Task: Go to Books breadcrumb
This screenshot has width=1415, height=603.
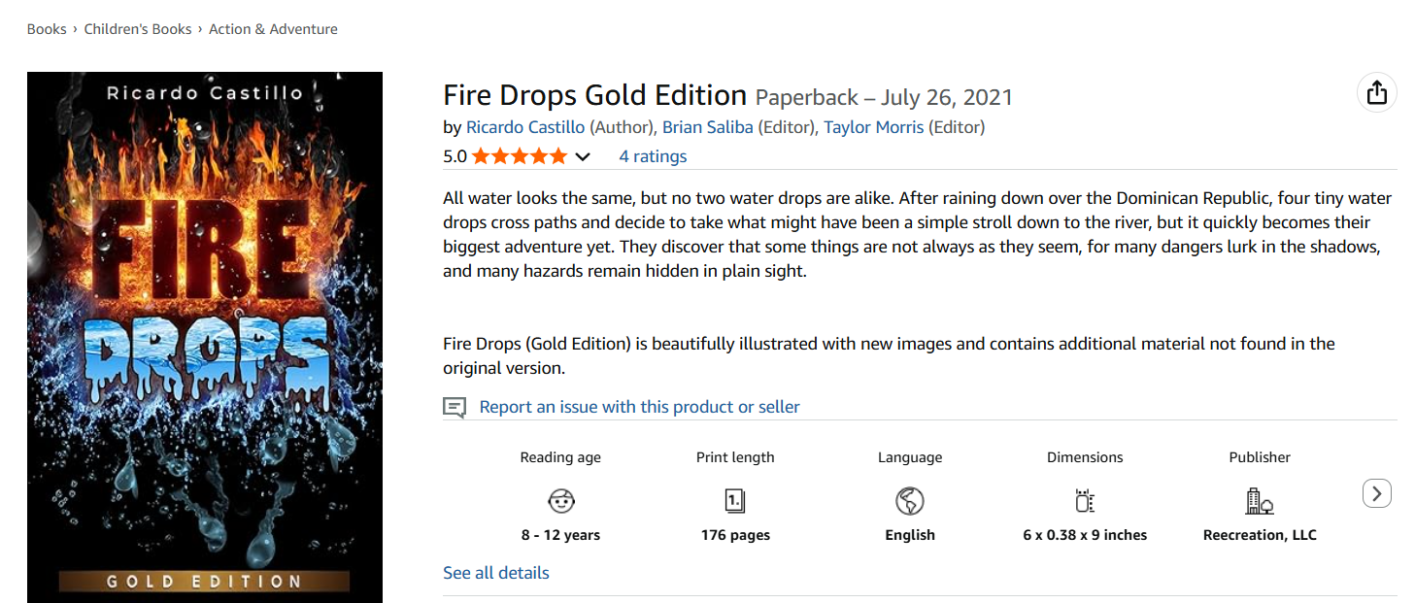Action: 47,29
